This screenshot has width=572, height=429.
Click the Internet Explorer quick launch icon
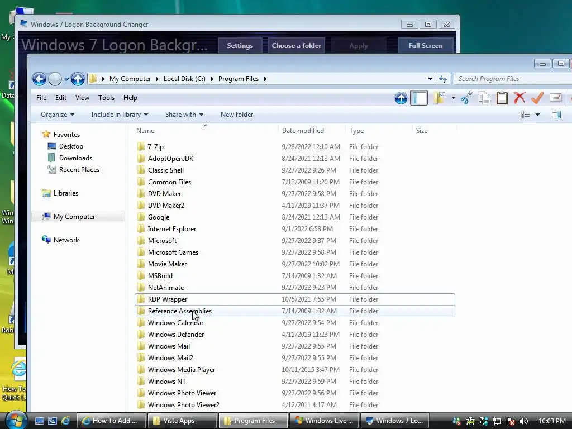pos(66,421)
